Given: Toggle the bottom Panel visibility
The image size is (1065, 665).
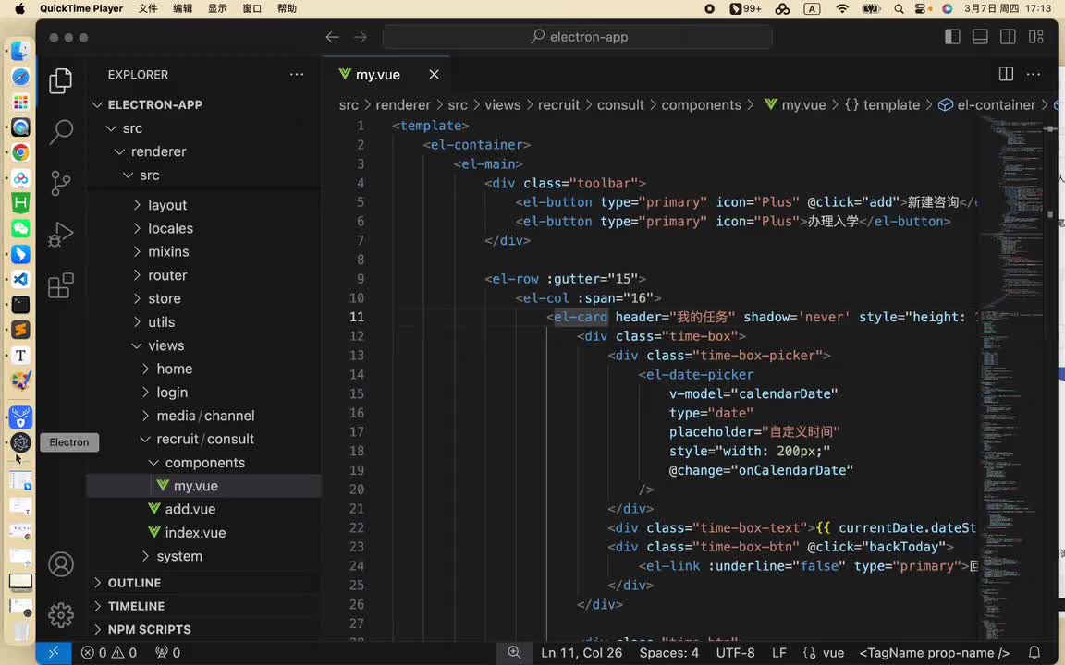Looking at the screenshot, I should pos(980,37).
